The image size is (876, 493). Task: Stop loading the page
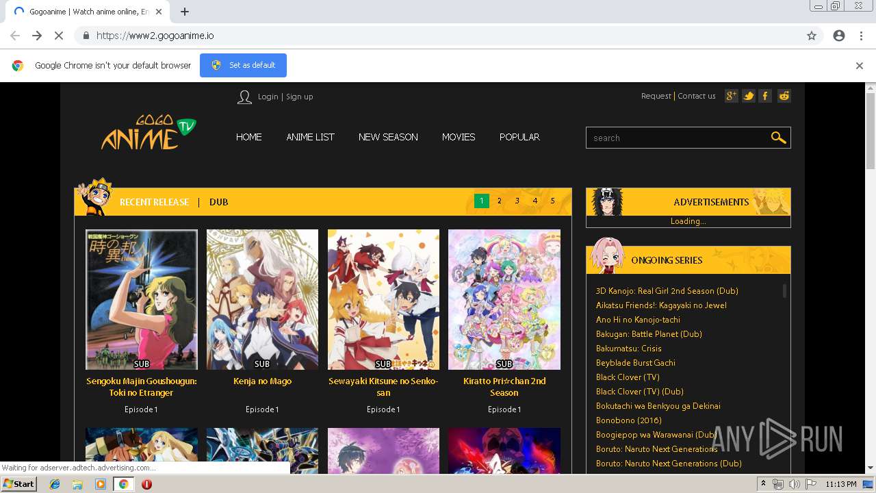coord(59,36)
